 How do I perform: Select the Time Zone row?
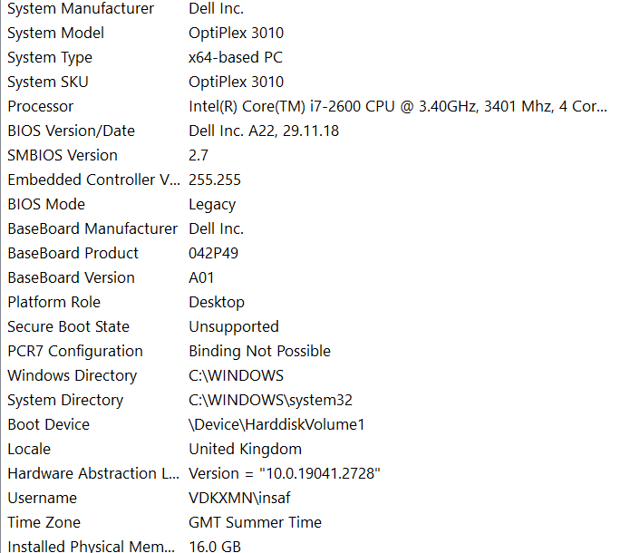(44, 522)
